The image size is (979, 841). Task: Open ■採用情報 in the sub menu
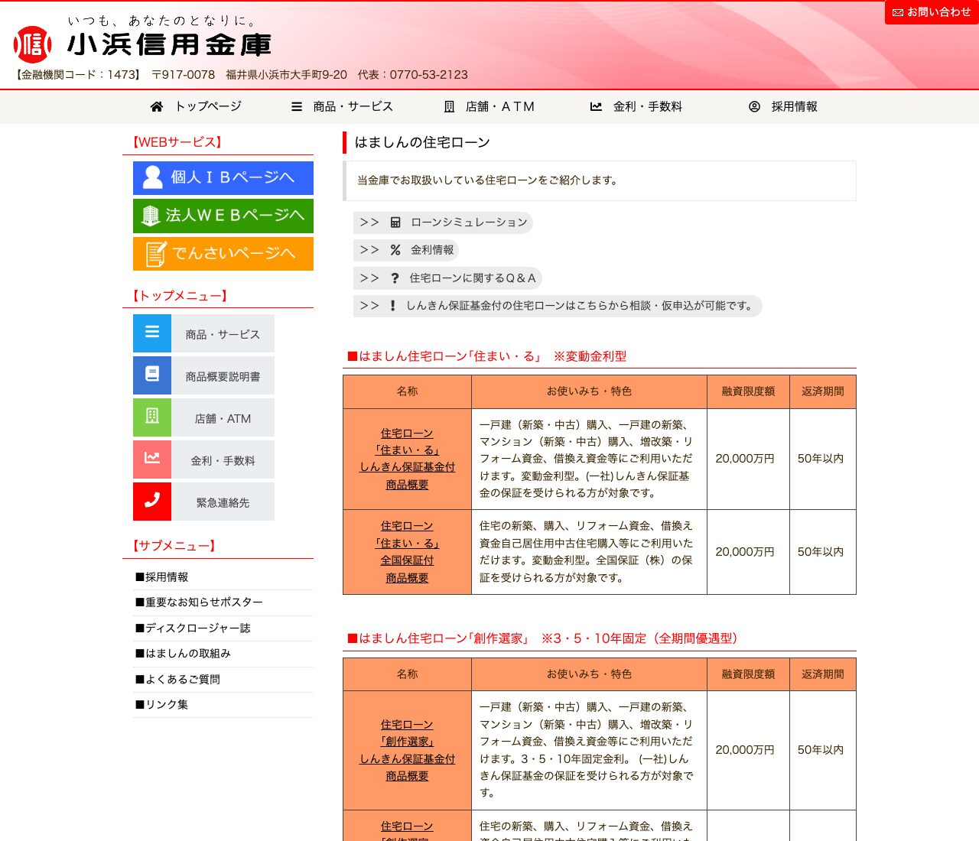(x=161, y=577)
